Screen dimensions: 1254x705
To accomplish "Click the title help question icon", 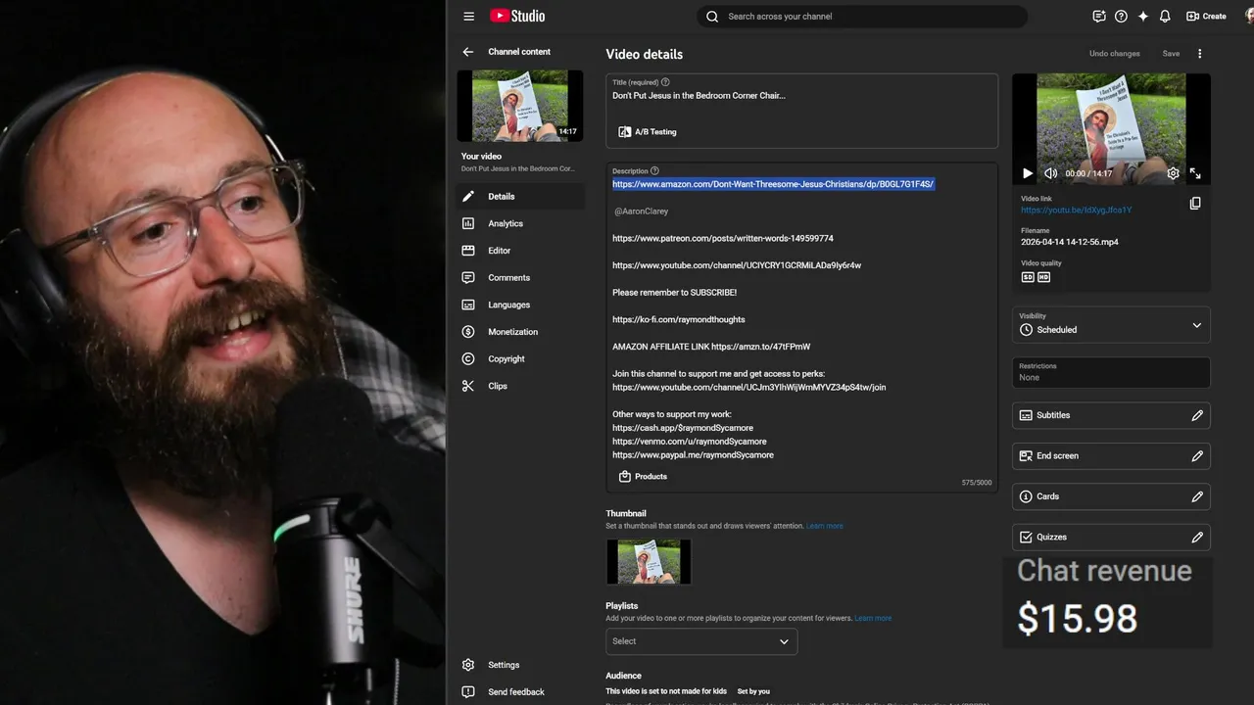I will pos(665,82).
